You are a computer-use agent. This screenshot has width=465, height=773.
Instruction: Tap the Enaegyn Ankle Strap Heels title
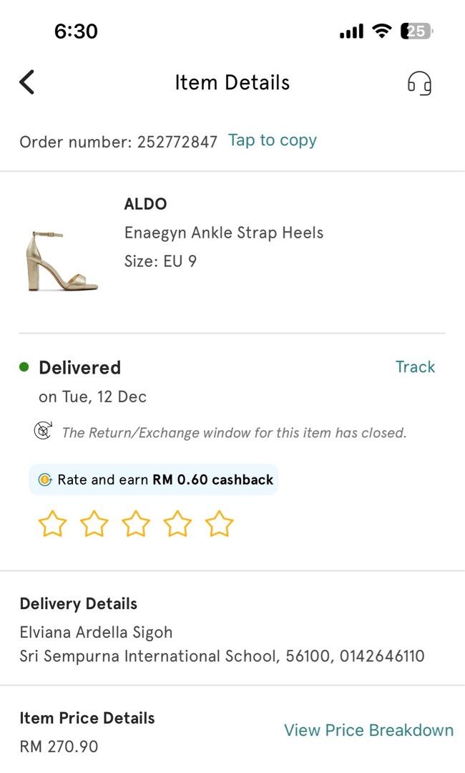pos(224,233)
